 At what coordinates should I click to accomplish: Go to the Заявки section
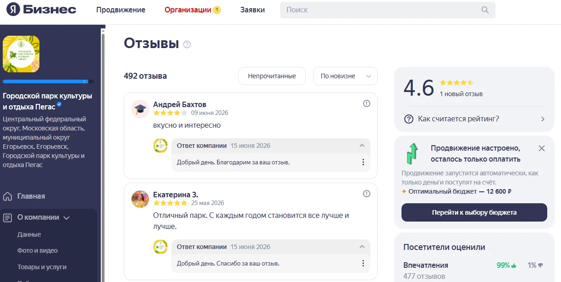[253, 10]
